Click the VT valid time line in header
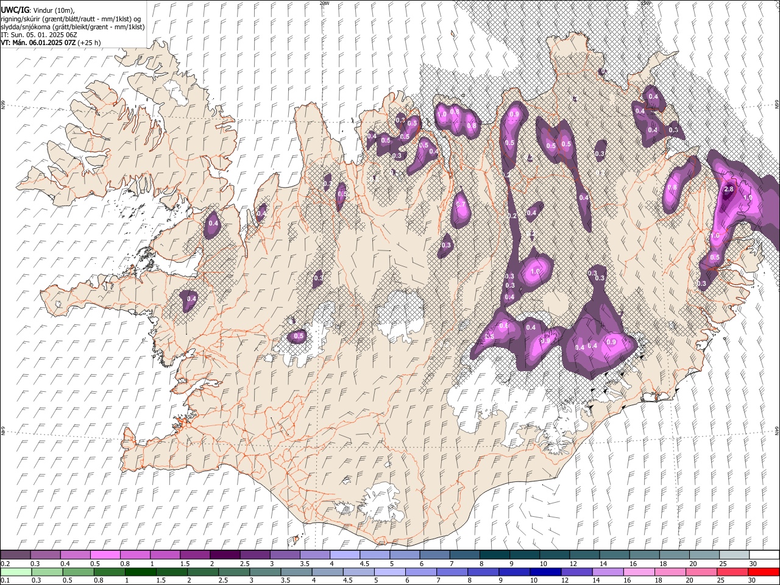The image size is (780, 585). pyautogui.click(x=51, y=43)
